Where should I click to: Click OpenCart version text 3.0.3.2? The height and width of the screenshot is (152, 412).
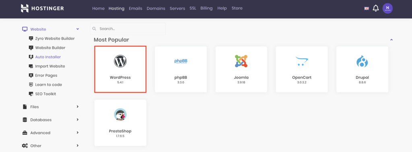302,82
